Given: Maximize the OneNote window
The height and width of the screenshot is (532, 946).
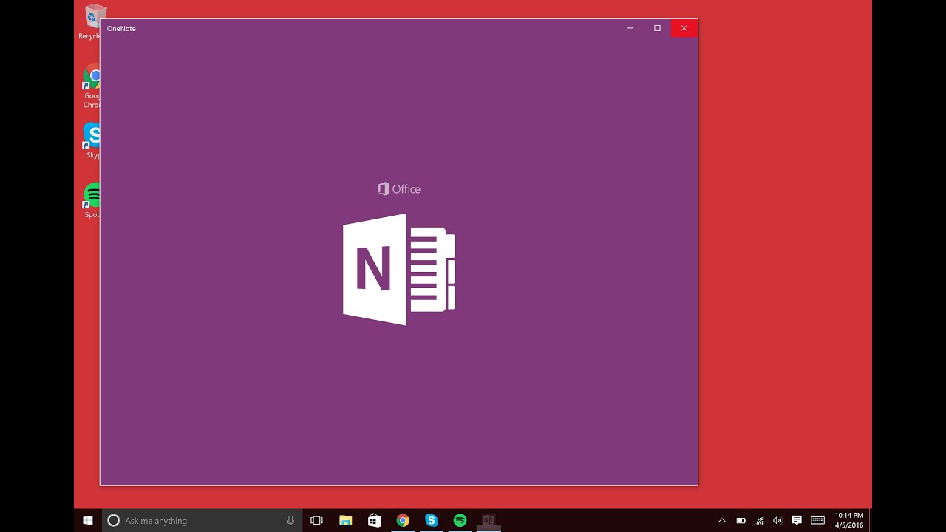Looking at the screenshot, I should click(x=657, y=28).
